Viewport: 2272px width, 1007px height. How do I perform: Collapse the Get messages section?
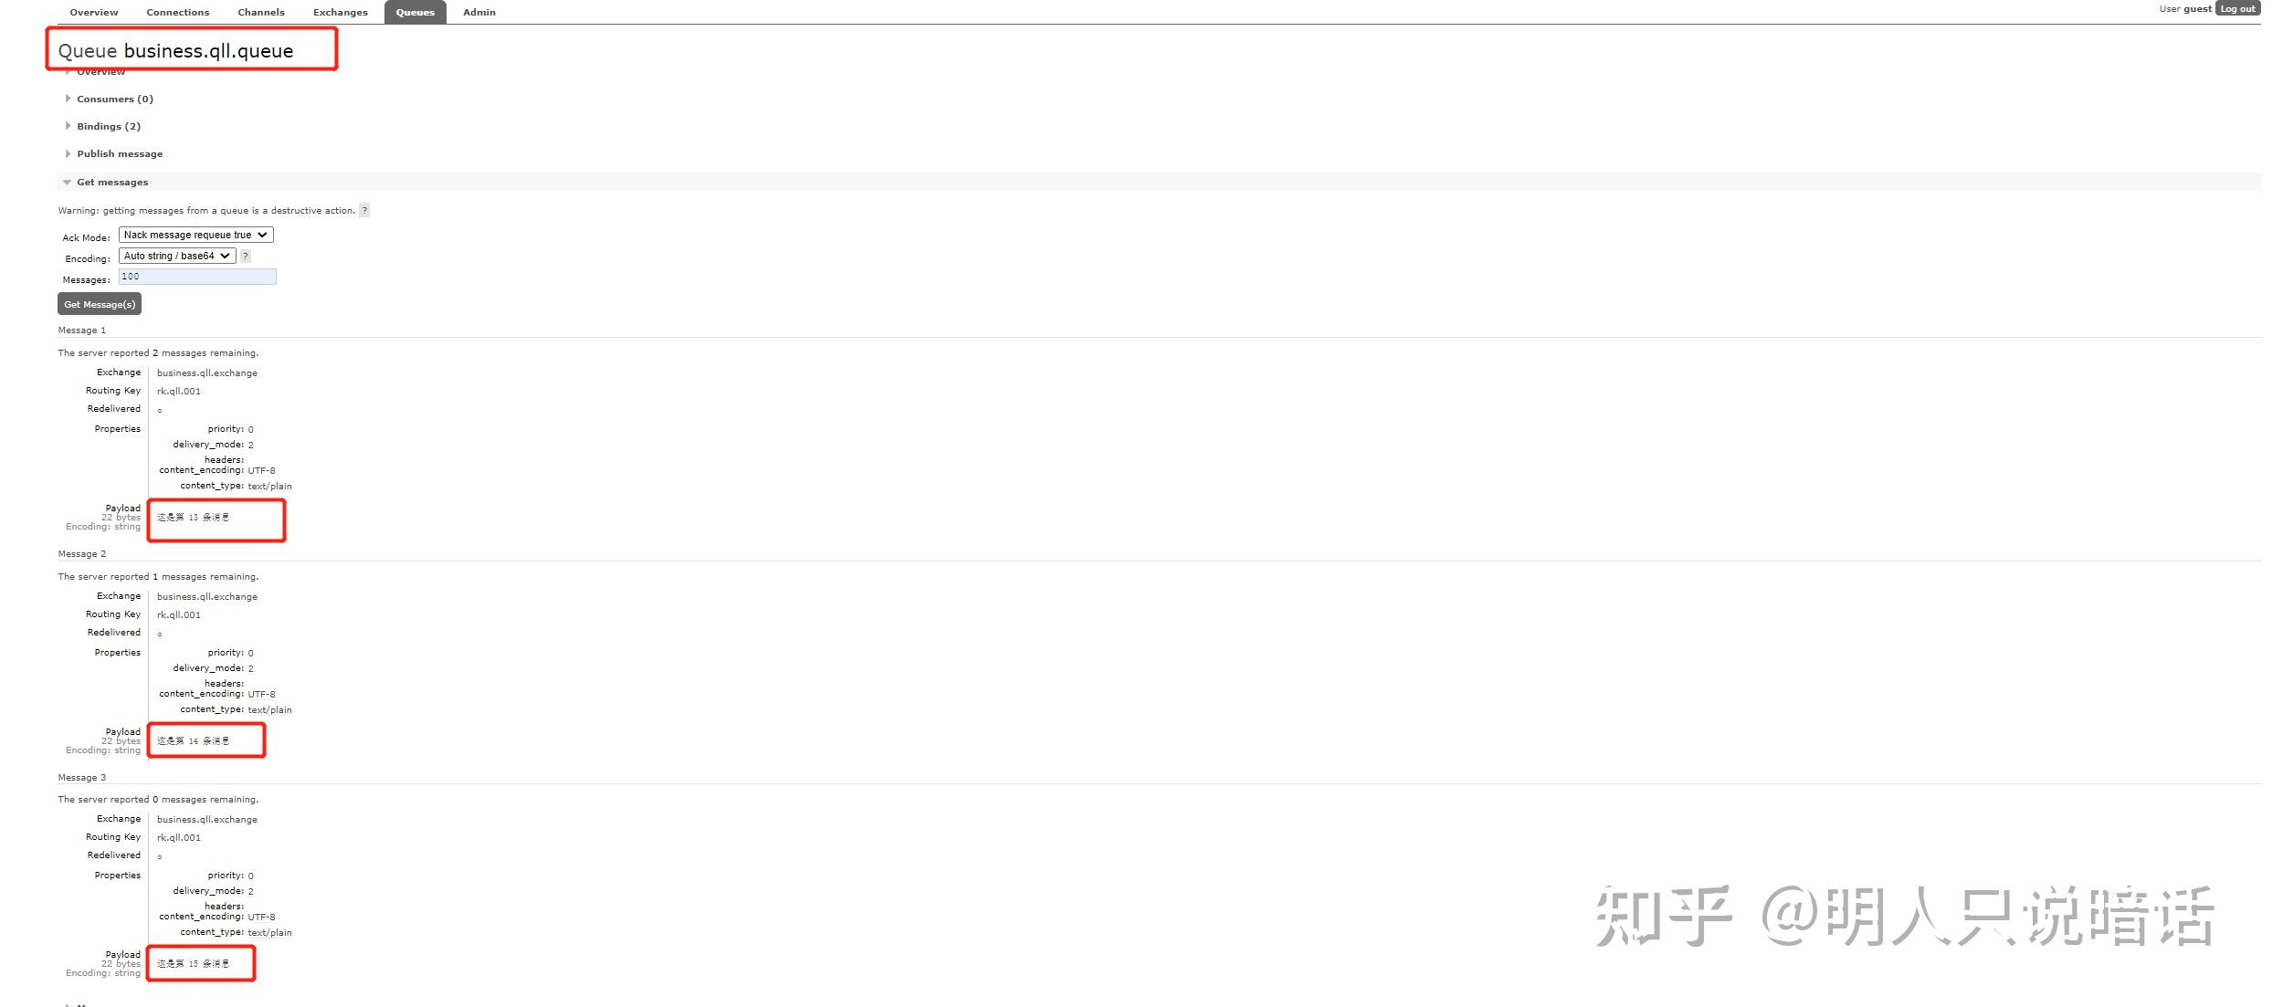coord(111,182)
